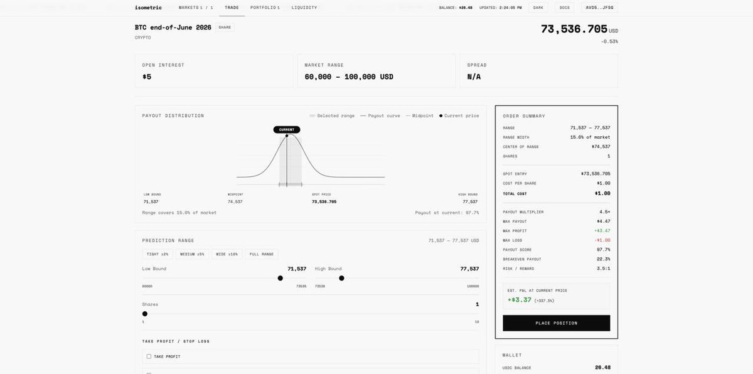Open the Portfolio tab
The image size is (753, 374).
265,8
